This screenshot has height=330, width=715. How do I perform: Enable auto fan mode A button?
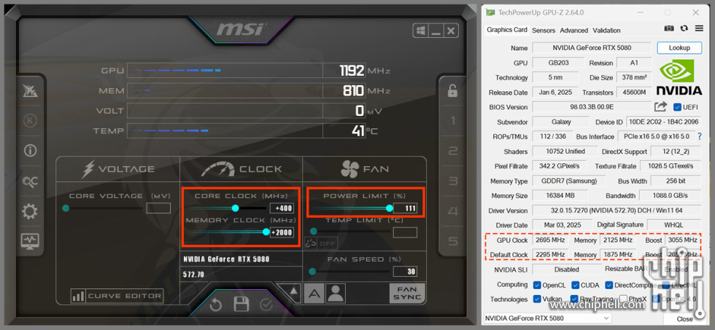[x=313, y=293]
